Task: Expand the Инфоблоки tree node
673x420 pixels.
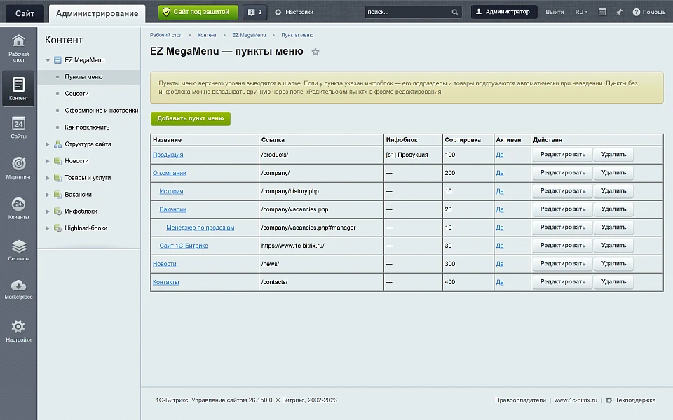Action: coord(48,211)
